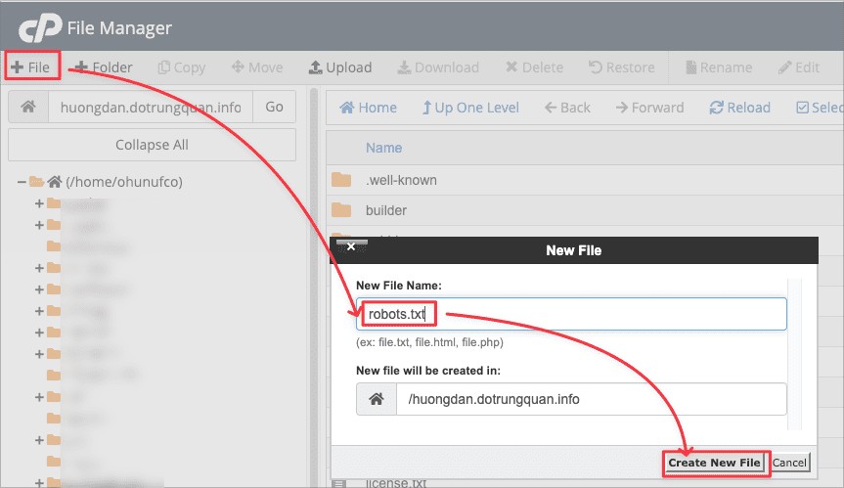Click the New File Name input field
The width and height of the screenshot is (844, 488).
coord(571,314)
